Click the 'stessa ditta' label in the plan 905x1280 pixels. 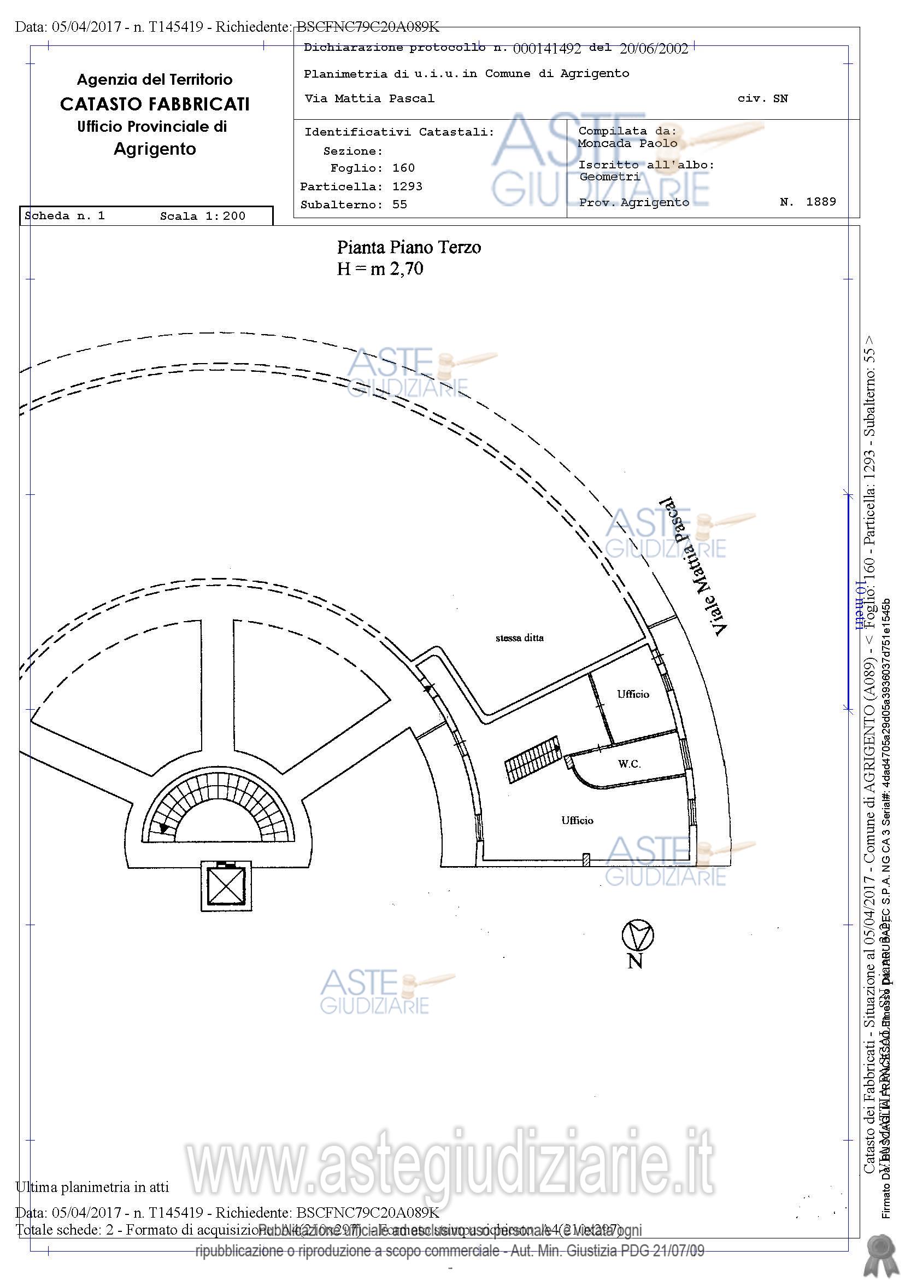(519, 638)
